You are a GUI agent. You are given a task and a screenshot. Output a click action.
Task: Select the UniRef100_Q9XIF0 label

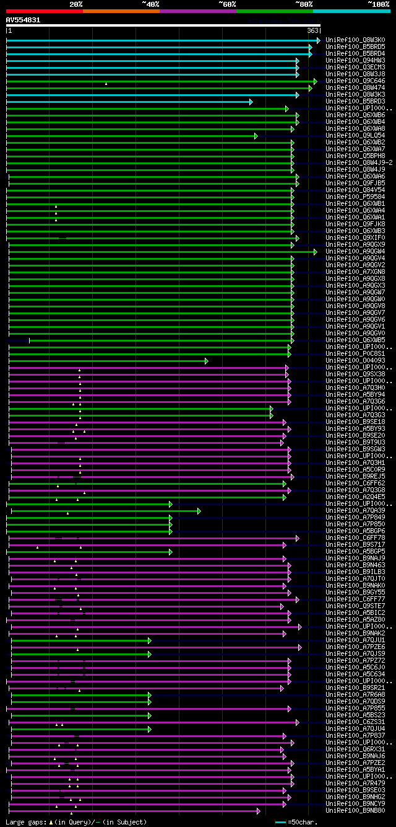(x=356, y=237)
